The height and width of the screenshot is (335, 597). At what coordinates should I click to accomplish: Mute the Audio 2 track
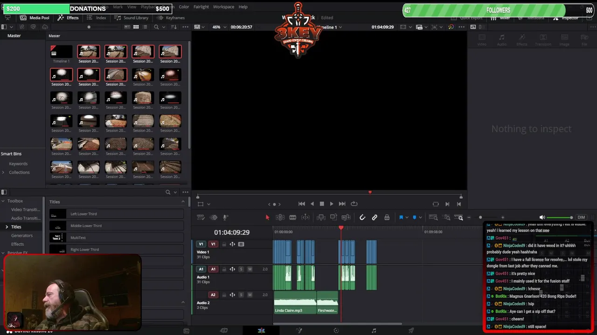(x=250, y=295)
